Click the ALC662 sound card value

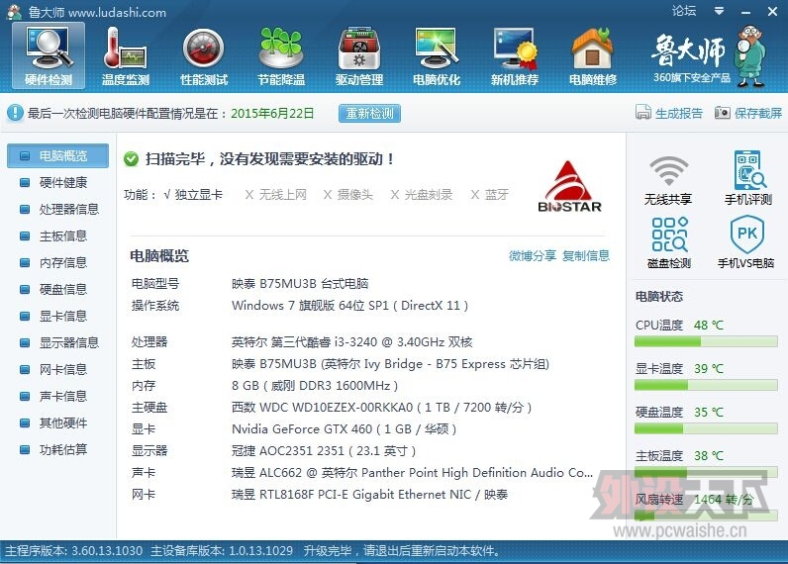pos(412,473)
